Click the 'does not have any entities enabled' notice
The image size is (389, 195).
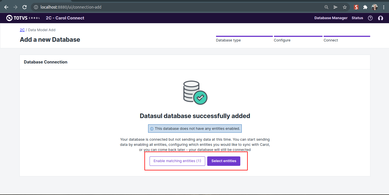click(x=195, y=129)
